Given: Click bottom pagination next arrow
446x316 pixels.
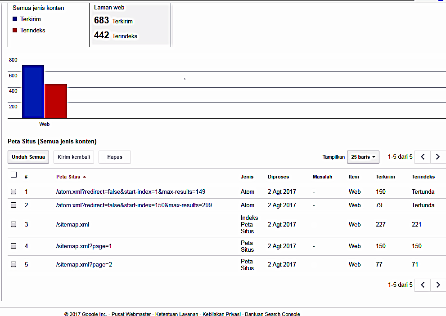Looking at the screenshot, I should click(438, 285).
